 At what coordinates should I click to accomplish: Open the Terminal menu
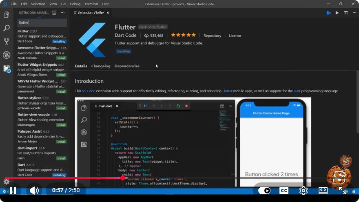coord(91,4)
